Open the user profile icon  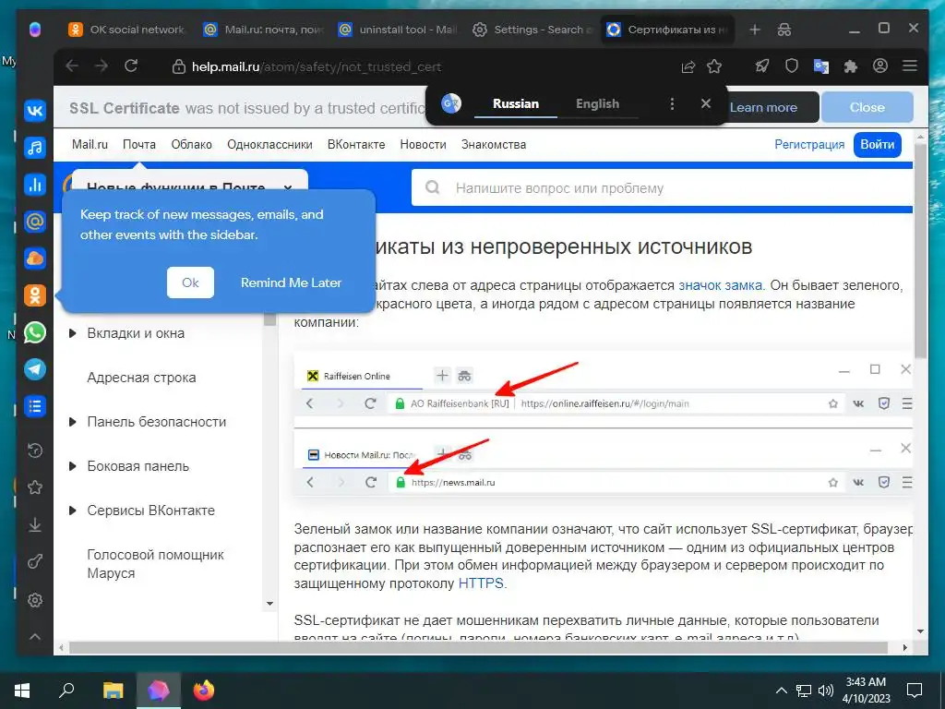click(879, 66)
